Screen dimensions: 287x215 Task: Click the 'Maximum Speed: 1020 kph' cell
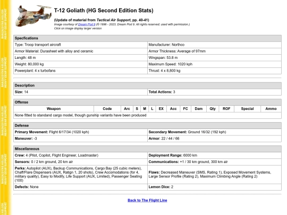(214, 64)
